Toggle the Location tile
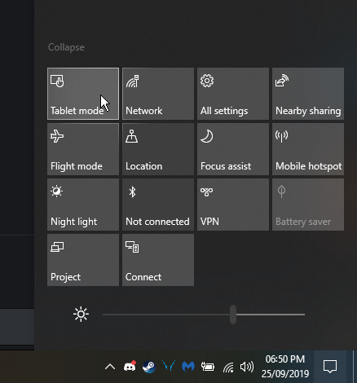357x383 pixels. click(x=158, y=149)
